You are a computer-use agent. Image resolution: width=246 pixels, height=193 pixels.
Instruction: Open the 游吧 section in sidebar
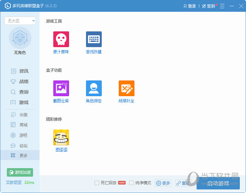point(20,135)
